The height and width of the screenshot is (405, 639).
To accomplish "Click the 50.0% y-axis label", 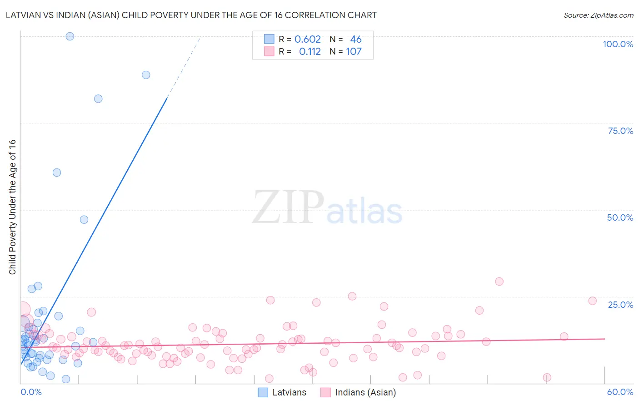I will tap(620, 217).
